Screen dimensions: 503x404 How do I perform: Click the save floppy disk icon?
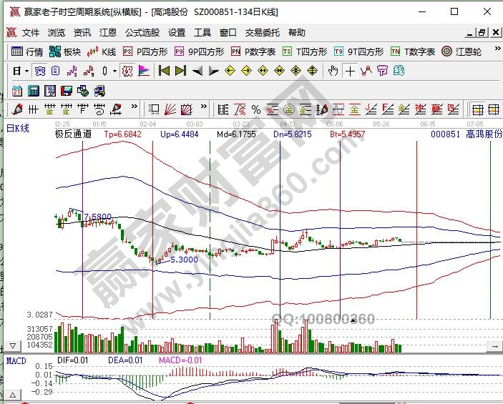(66, 91)
